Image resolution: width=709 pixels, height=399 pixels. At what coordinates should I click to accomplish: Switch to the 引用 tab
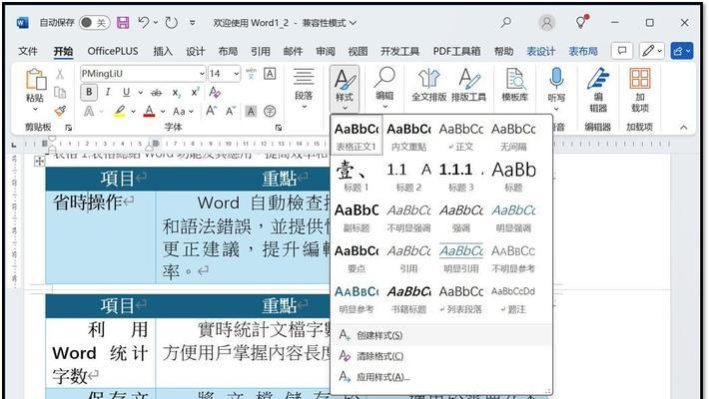(x=261, y=52)
